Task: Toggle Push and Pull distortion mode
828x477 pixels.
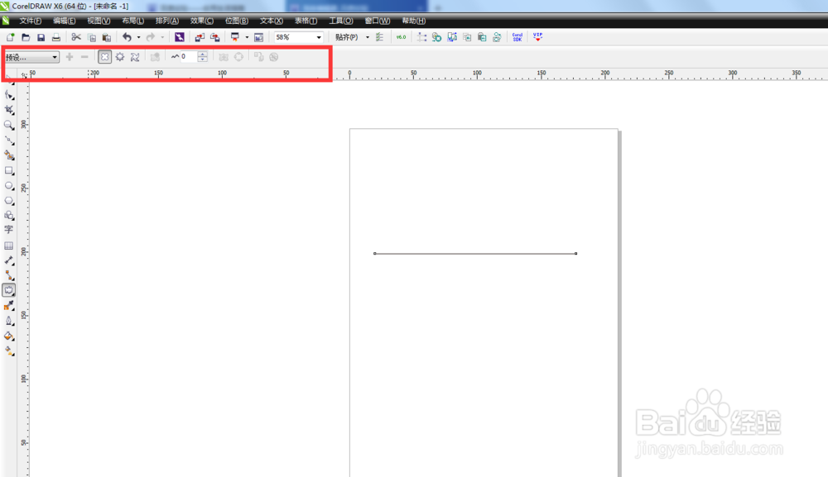Action: tap(104, 57)
